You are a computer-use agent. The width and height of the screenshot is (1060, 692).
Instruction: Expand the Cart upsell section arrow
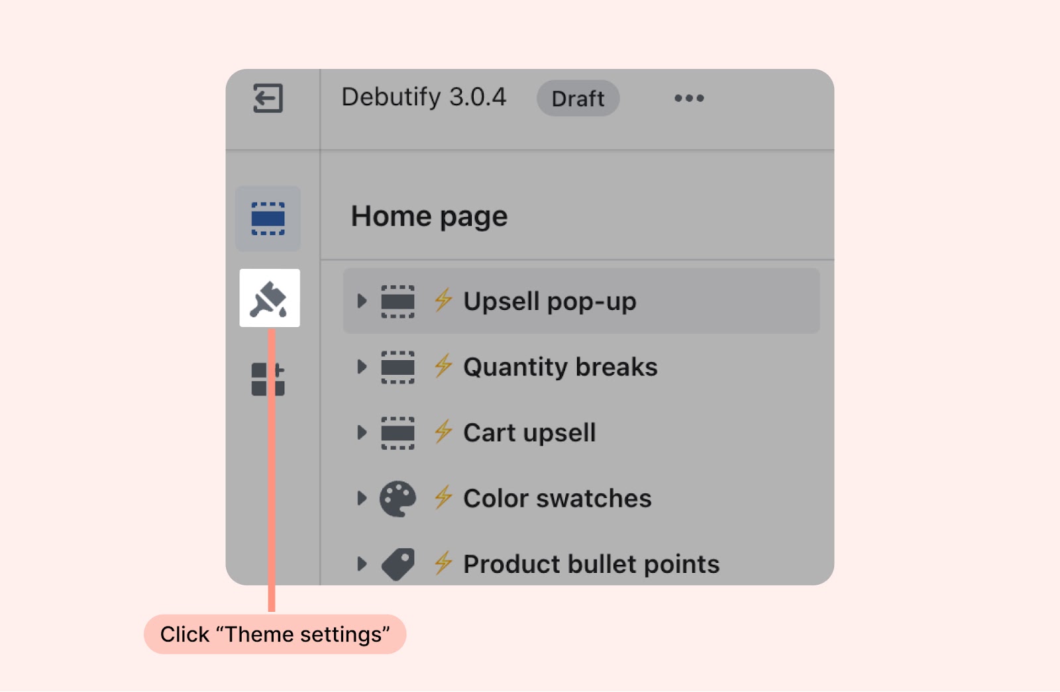[362, 432]
